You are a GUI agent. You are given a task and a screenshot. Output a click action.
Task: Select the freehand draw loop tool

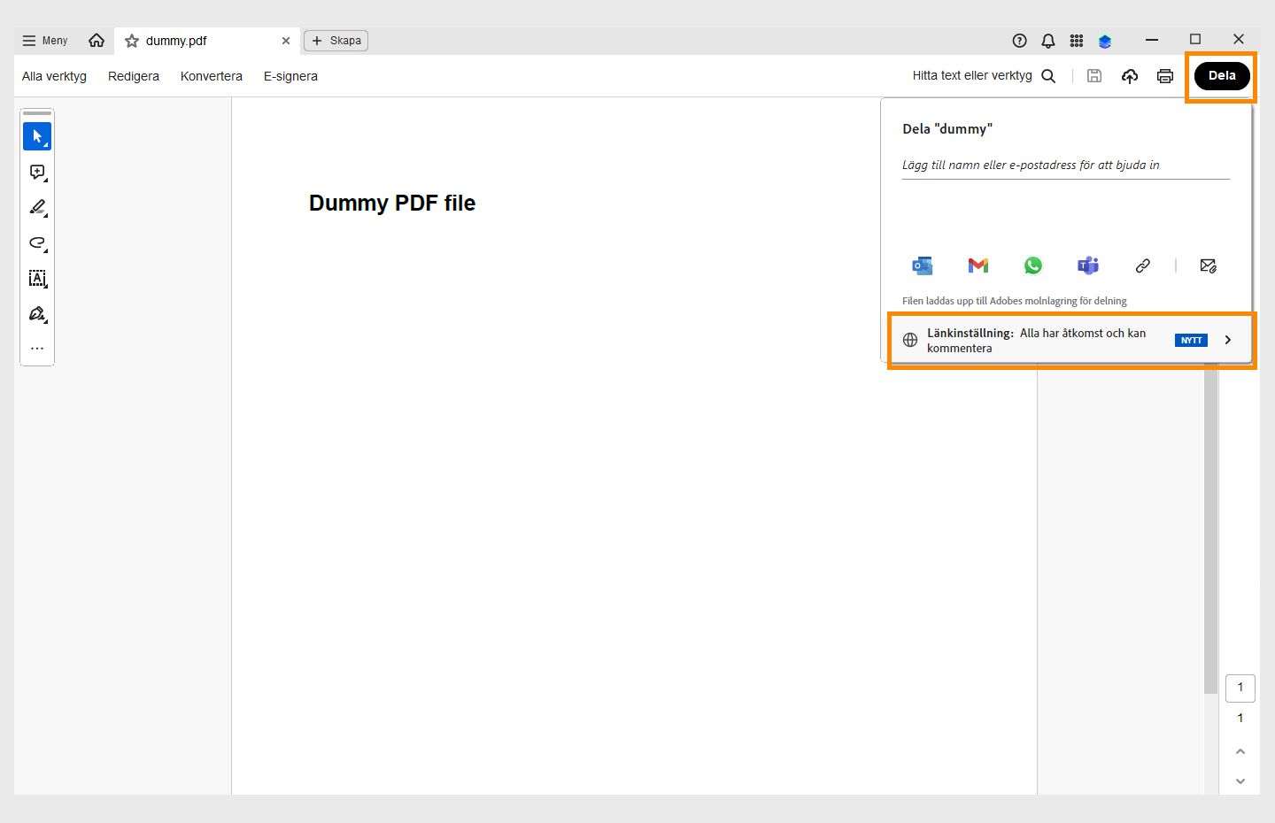(37, 243)
